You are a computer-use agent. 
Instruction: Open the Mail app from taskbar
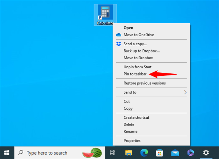[x=175, y=153]
